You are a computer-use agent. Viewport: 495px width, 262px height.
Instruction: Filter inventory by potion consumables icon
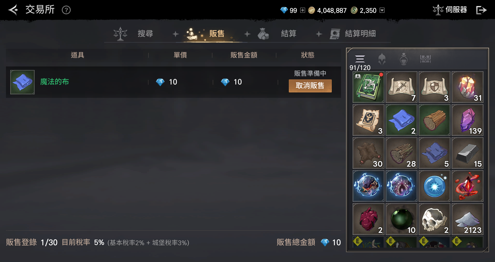pos(404,59)
